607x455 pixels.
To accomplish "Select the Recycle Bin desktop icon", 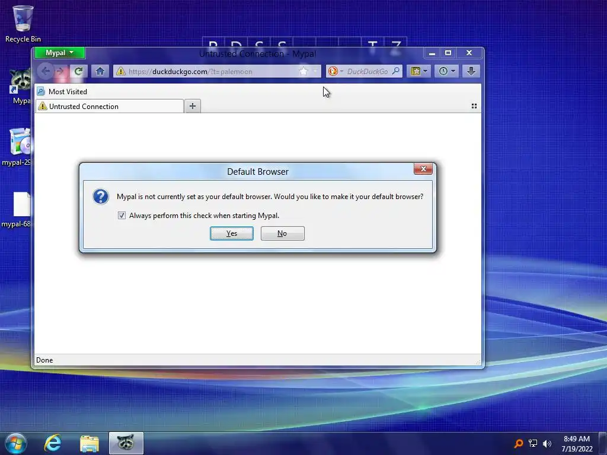I will 23,24.
